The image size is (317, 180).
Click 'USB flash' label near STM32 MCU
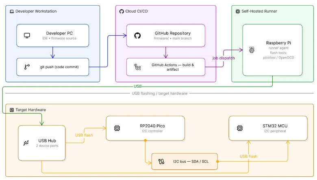pos(248,156)
